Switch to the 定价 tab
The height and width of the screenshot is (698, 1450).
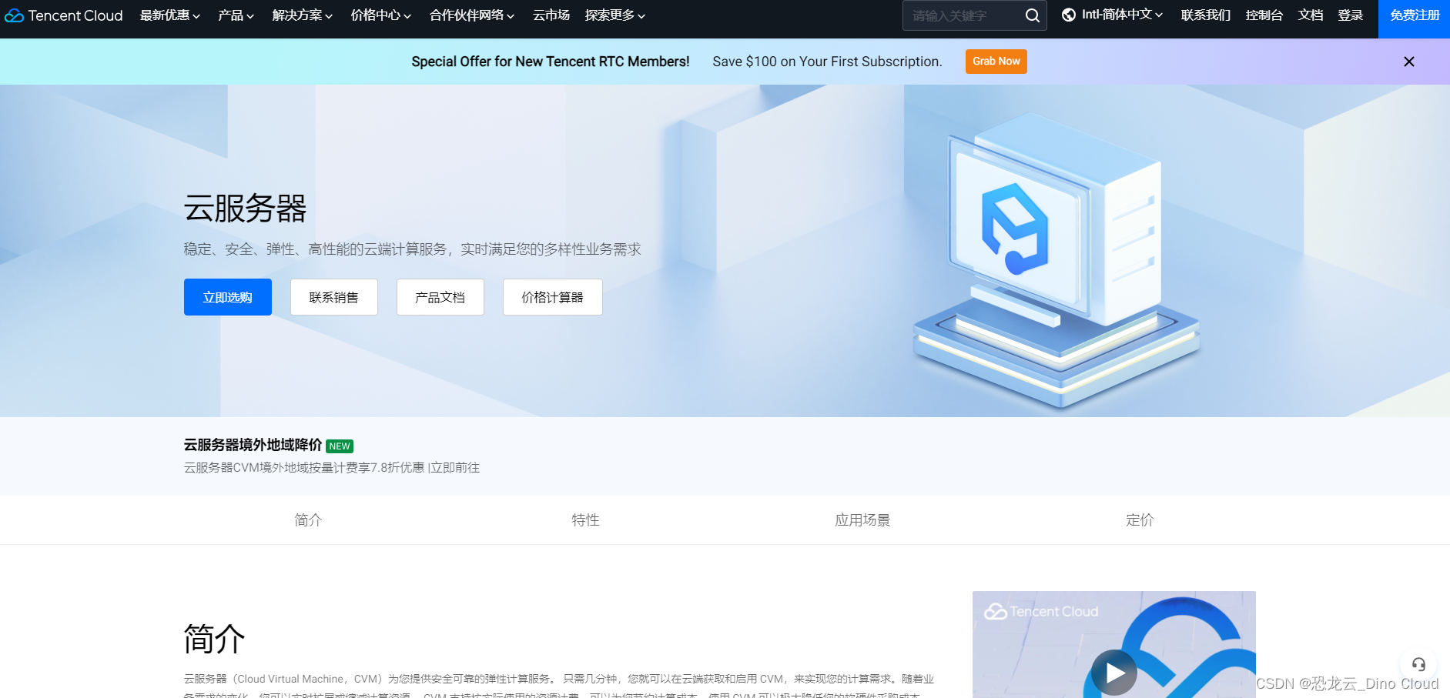pos(1140,520)
